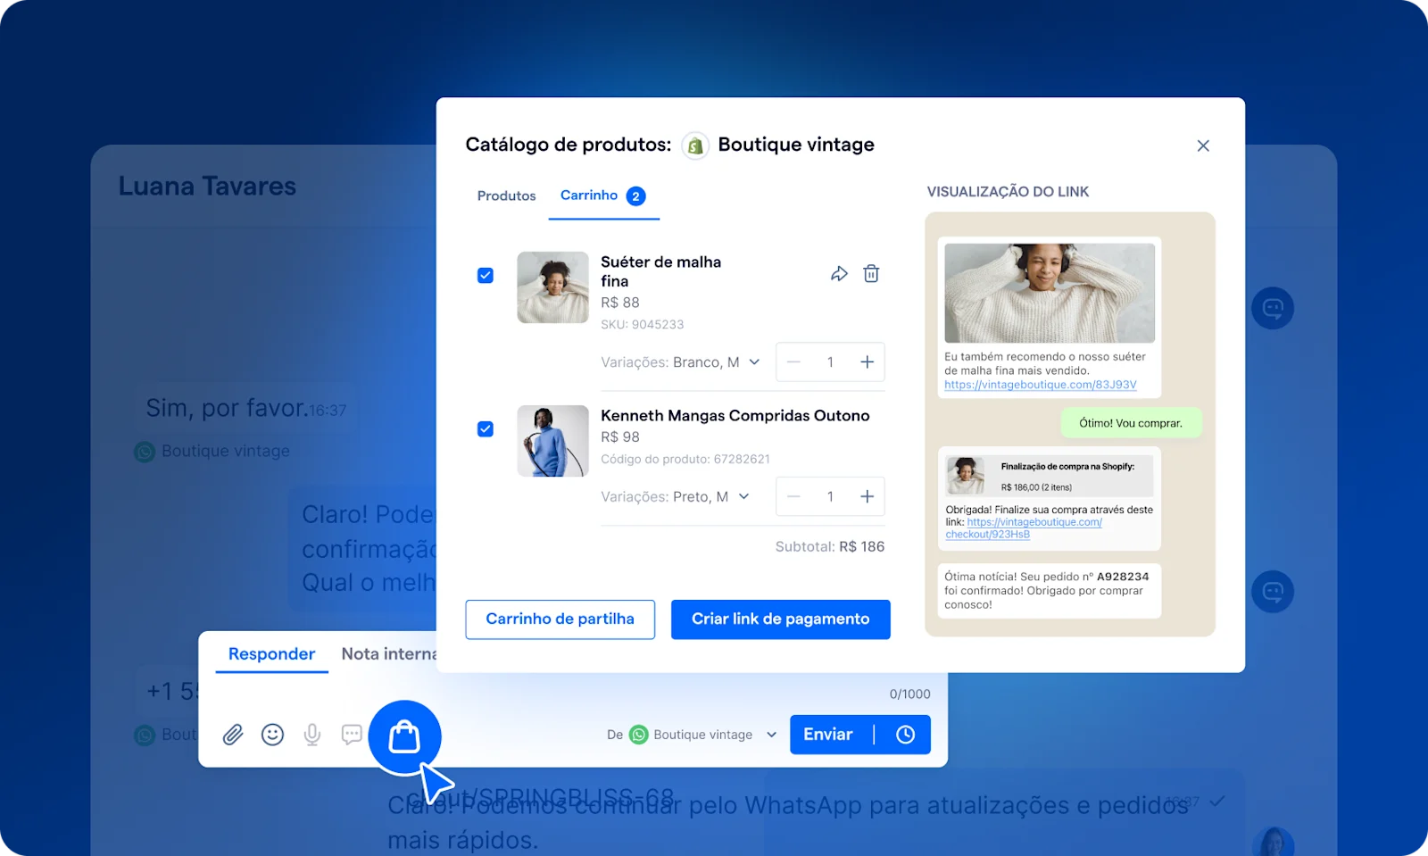Forward the Suéter de malha fina item
The width and height of the screenshot is (1428, 856).
(838, 273)
